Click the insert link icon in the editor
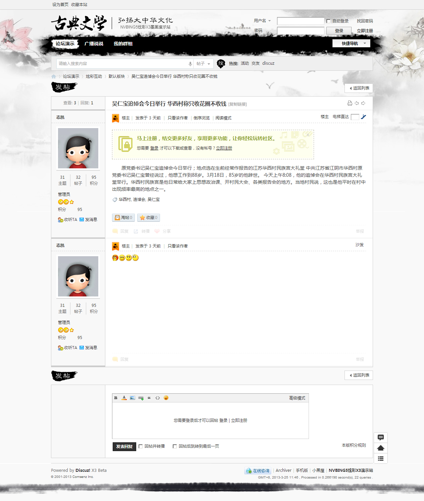 click(141, 398)
